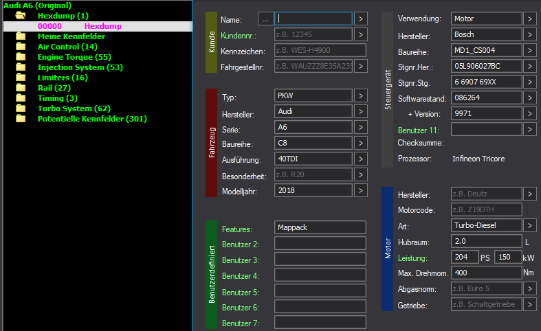Open the Motor Hersteller arrow button
Screen dimensions: 541x331
530,194
